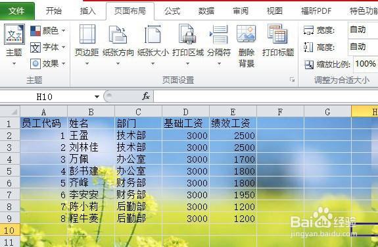Click the name cell 齐峰
Image resolution: width=378 pixels, height=247 pixels.
pos(91,182)
